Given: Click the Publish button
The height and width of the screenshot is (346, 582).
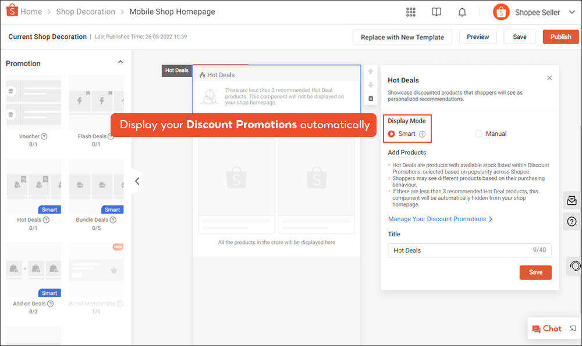Looking at the screenshot, I should [560, 37].
